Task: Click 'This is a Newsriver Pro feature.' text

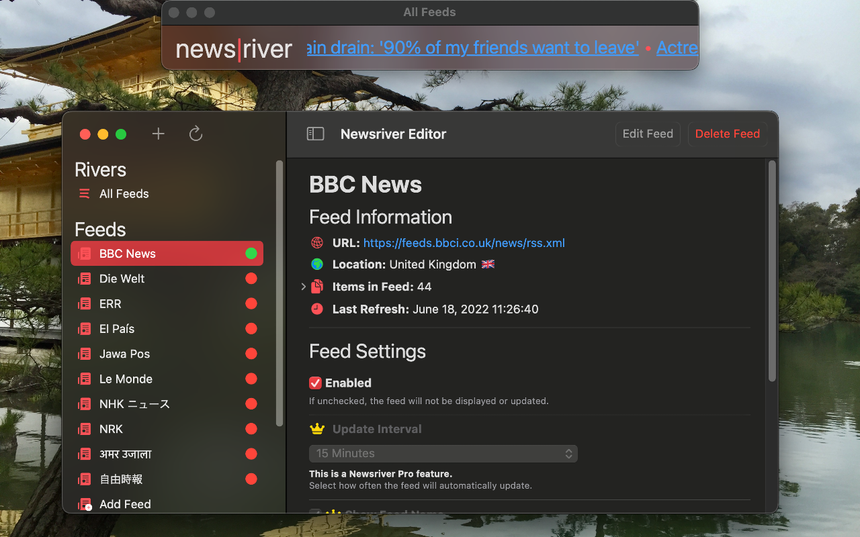Action: click(x=380, y=474)
